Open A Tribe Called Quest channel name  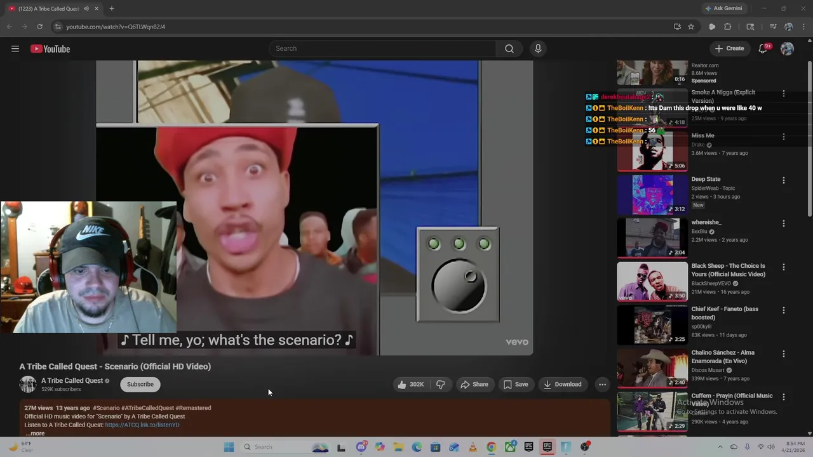[72, 381]
